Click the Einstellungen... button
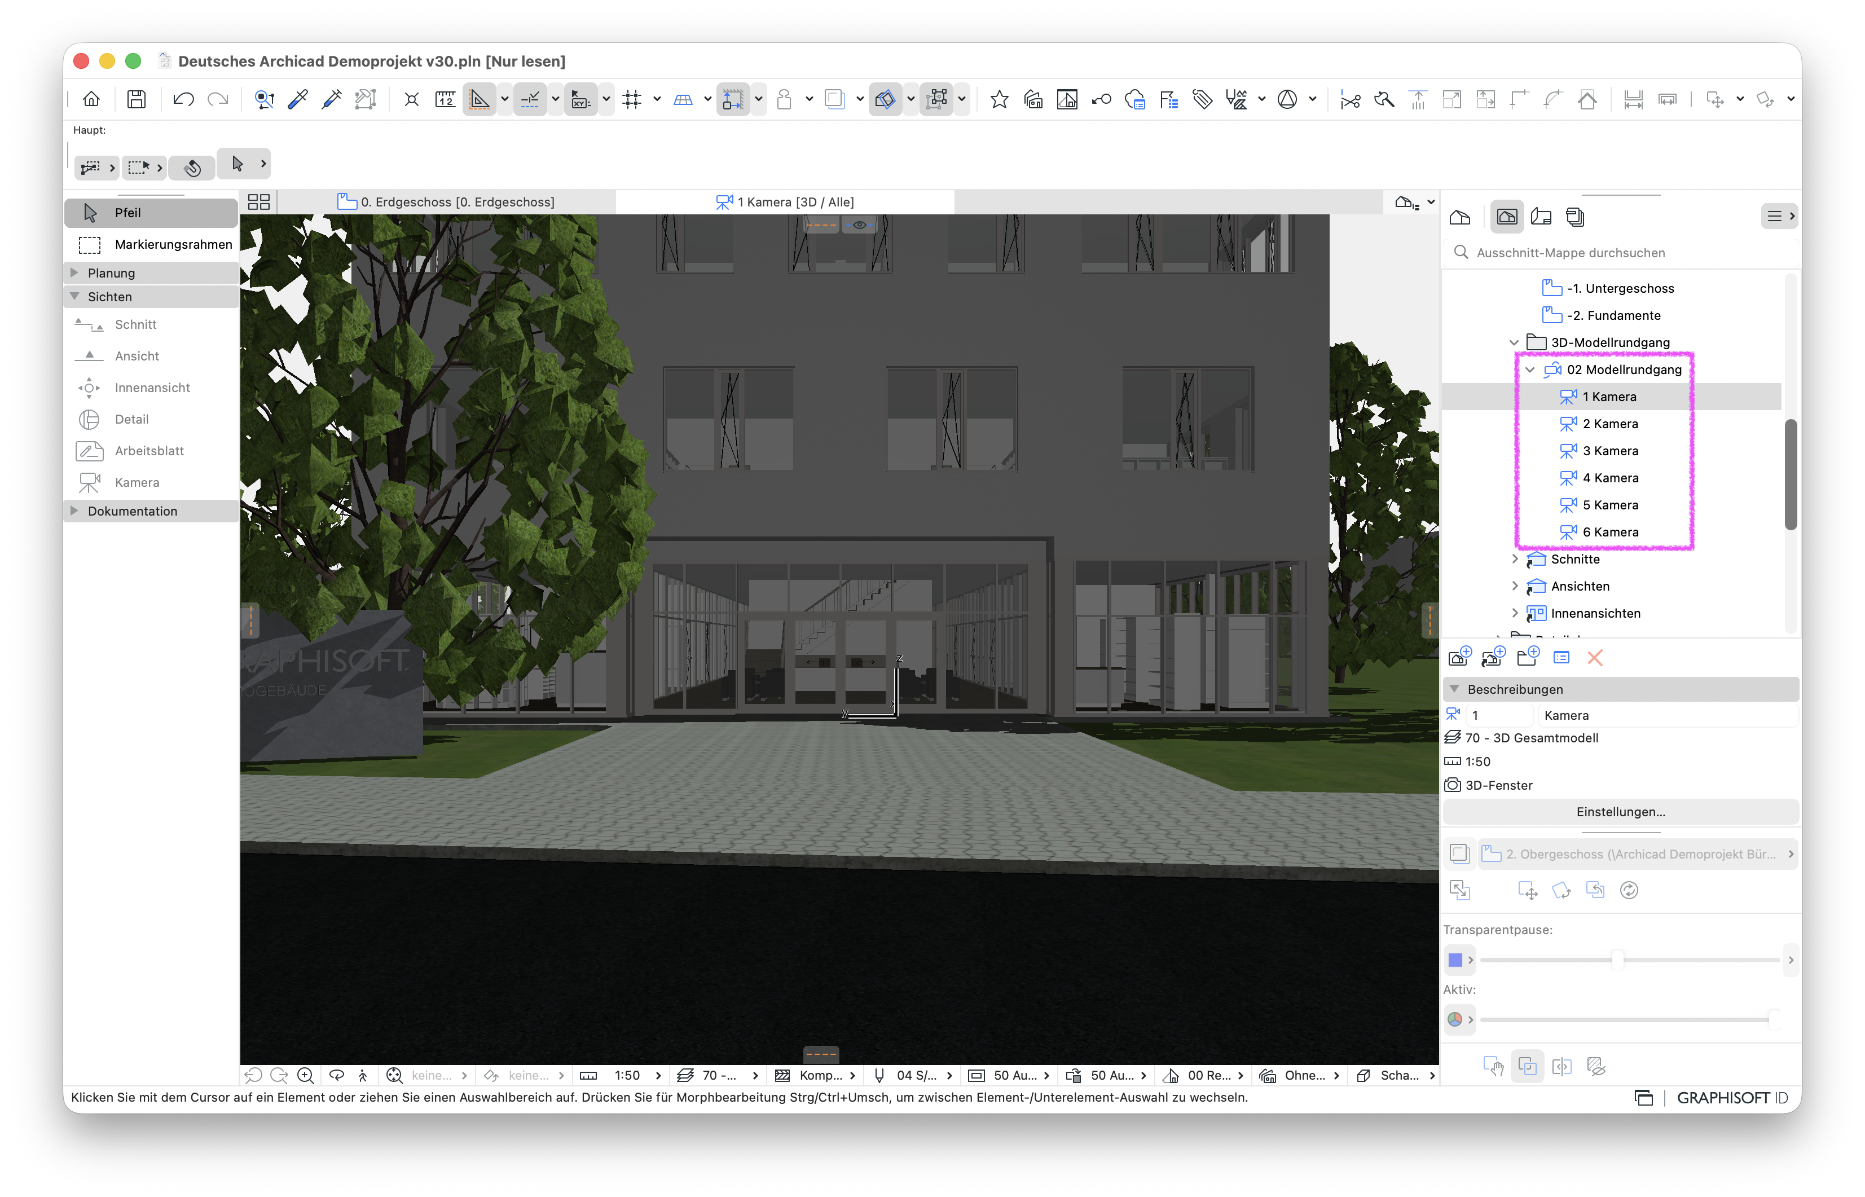The image size is (1865, 1197). pos(1621,812)
